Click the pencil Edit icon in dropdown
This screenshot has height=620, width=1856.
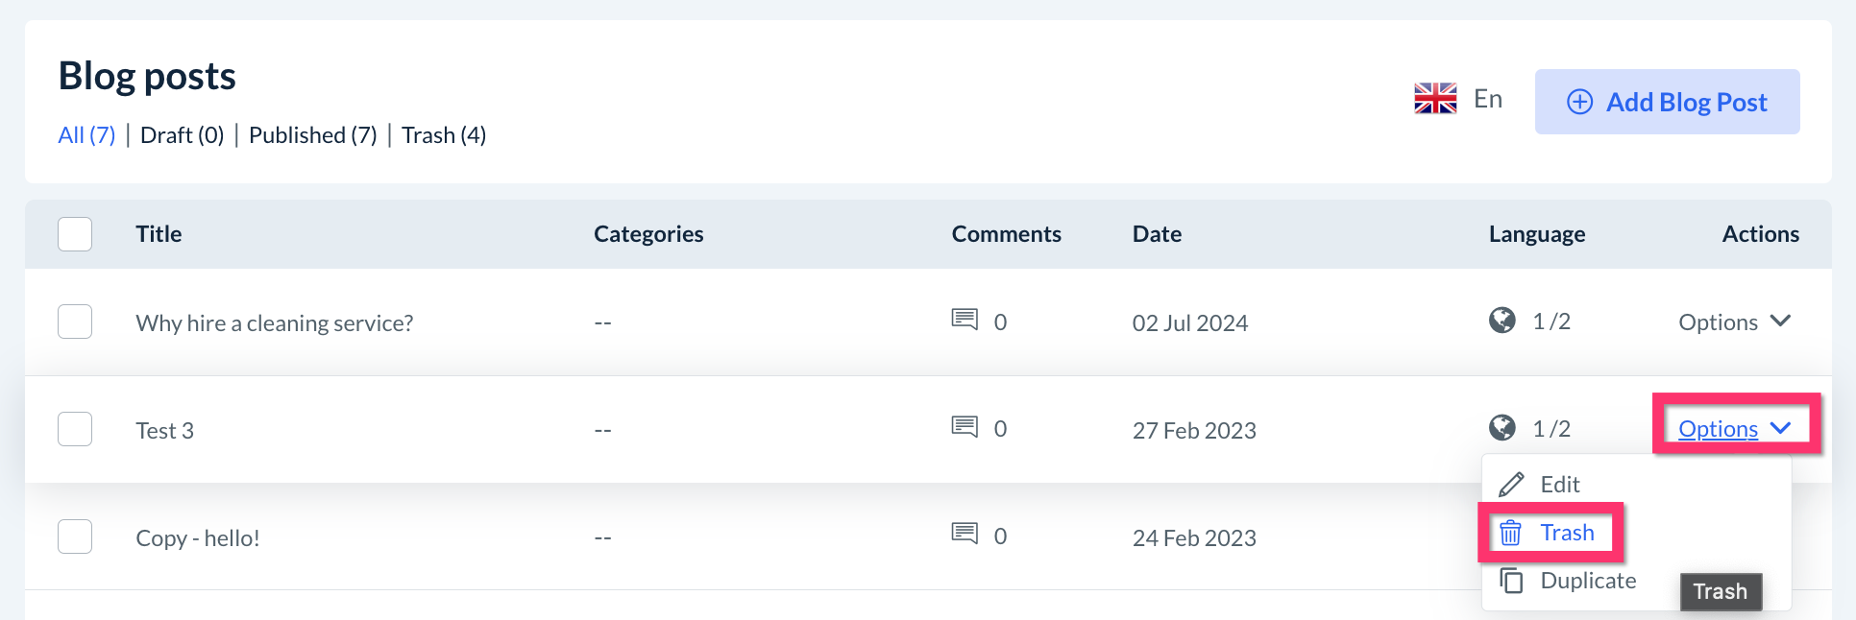click(1511, 484)
